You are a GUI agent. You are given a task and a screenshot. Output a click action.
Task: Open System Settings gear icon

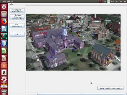coord(4,79)
